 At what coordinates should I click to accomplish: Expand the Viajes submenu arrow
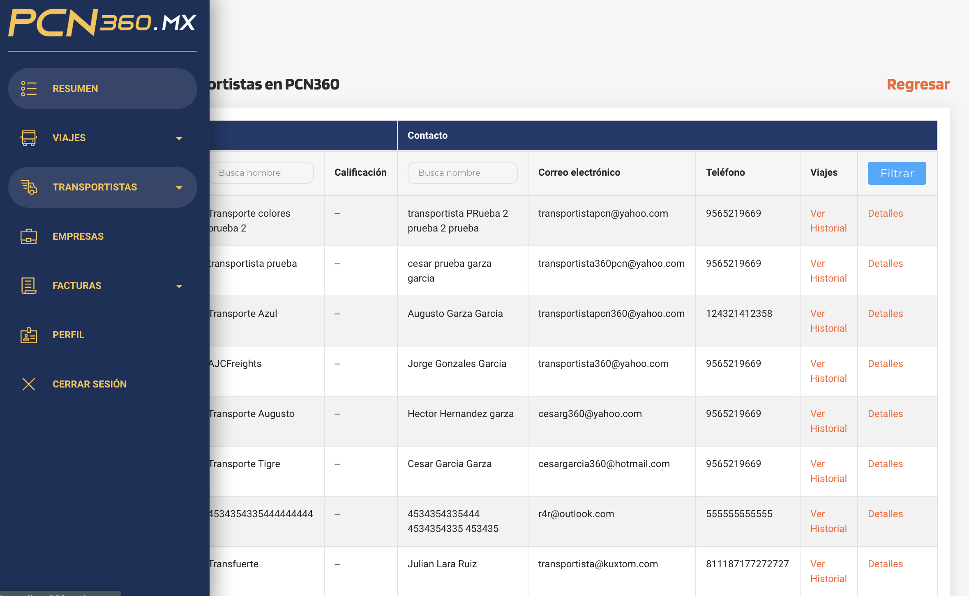point(179,138)
